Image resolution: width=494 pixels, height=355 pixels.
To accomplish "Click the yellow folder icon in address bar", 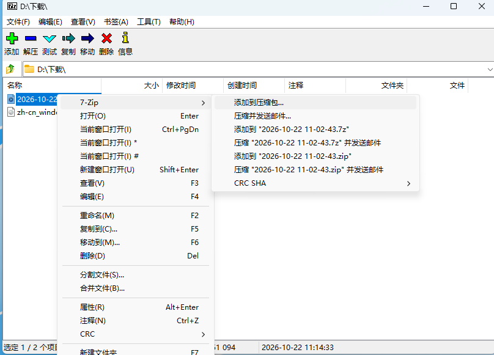I will [x=29, y=68].
